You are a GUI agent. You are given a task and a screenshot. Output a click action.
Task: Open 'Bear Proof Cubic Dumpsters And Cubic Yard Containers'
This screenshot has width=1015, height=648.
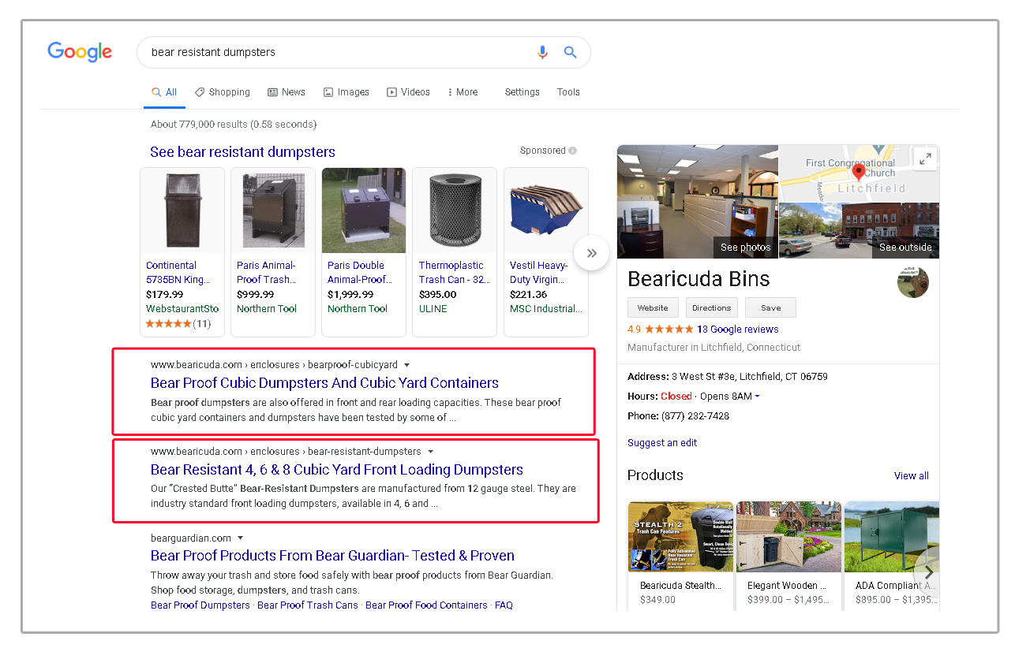[324, 383]
